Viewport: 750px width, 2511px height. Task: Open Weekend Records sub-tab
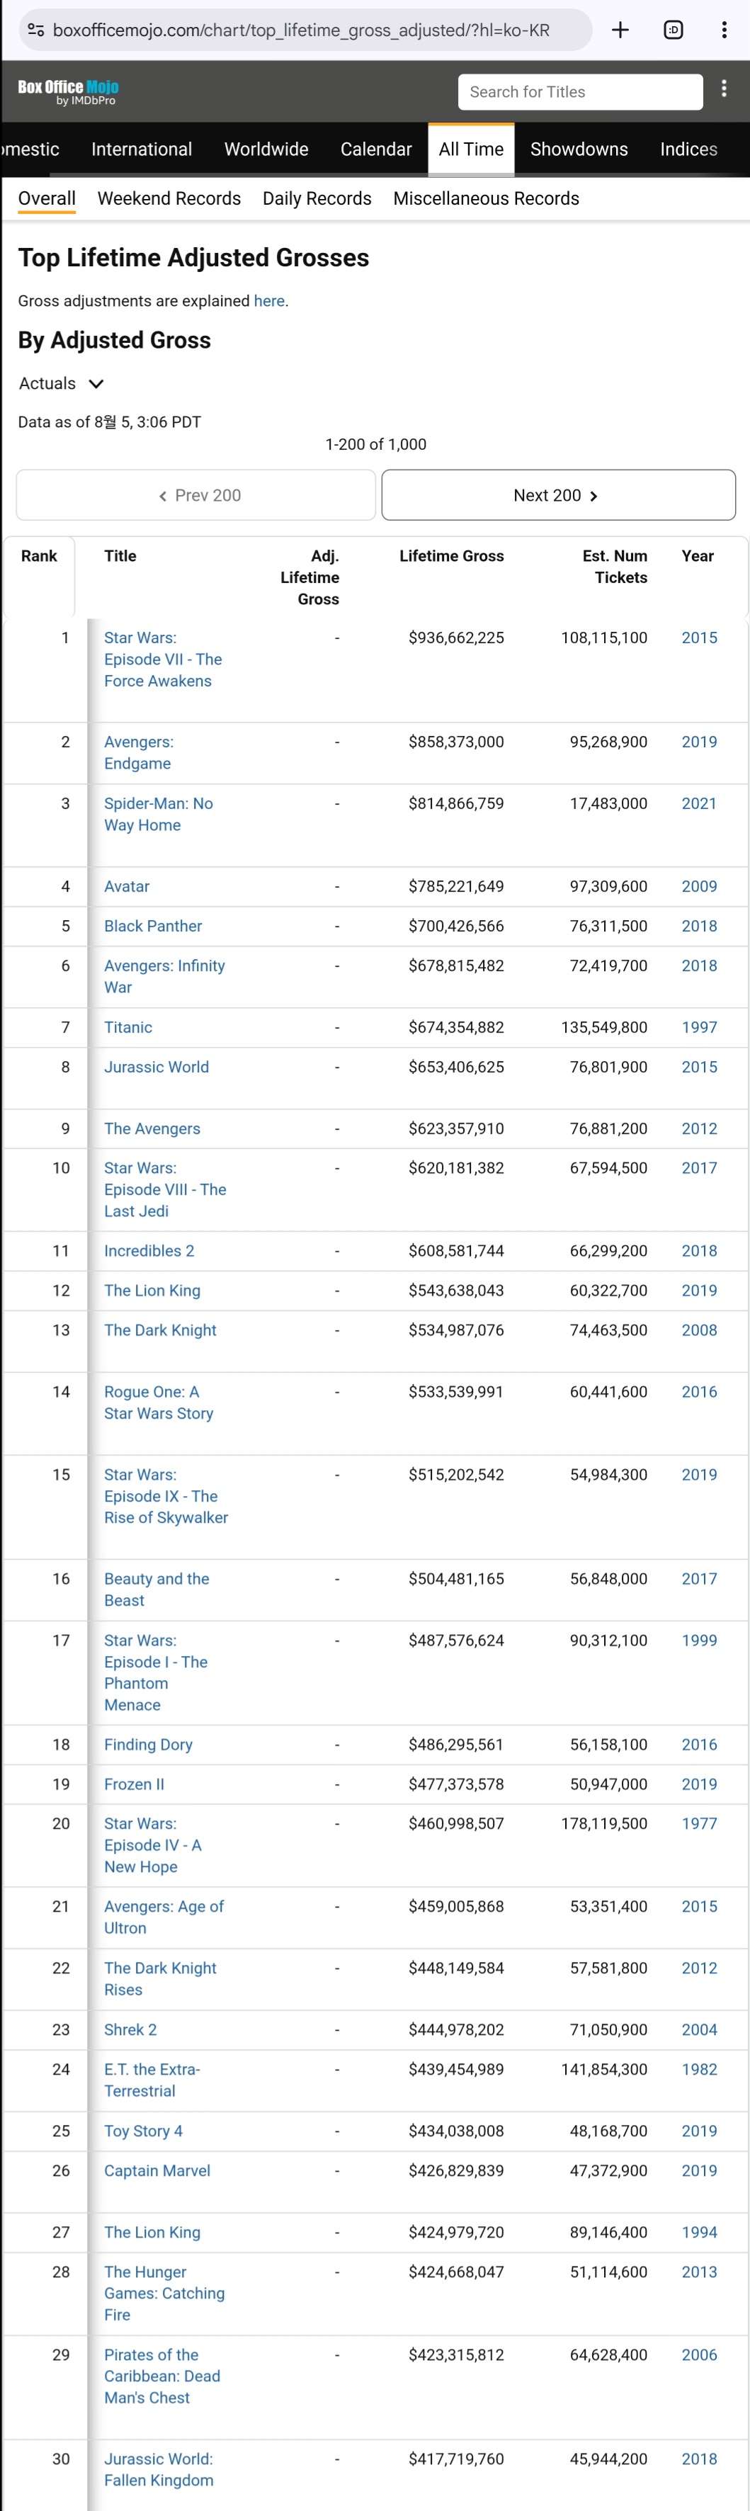click(169, 199)
